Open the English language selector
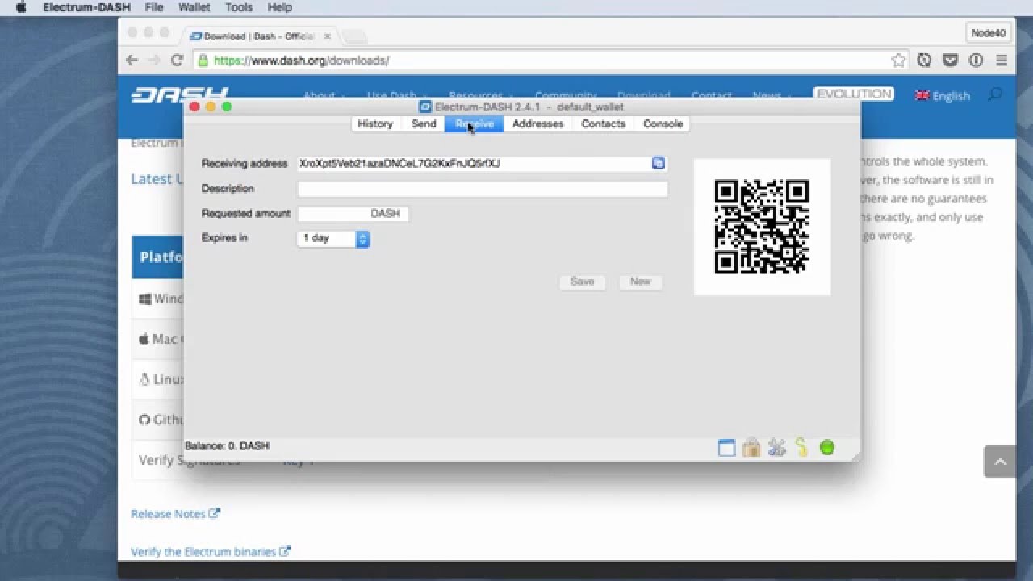Screen dimensions: 1033x581 (943, 95)
